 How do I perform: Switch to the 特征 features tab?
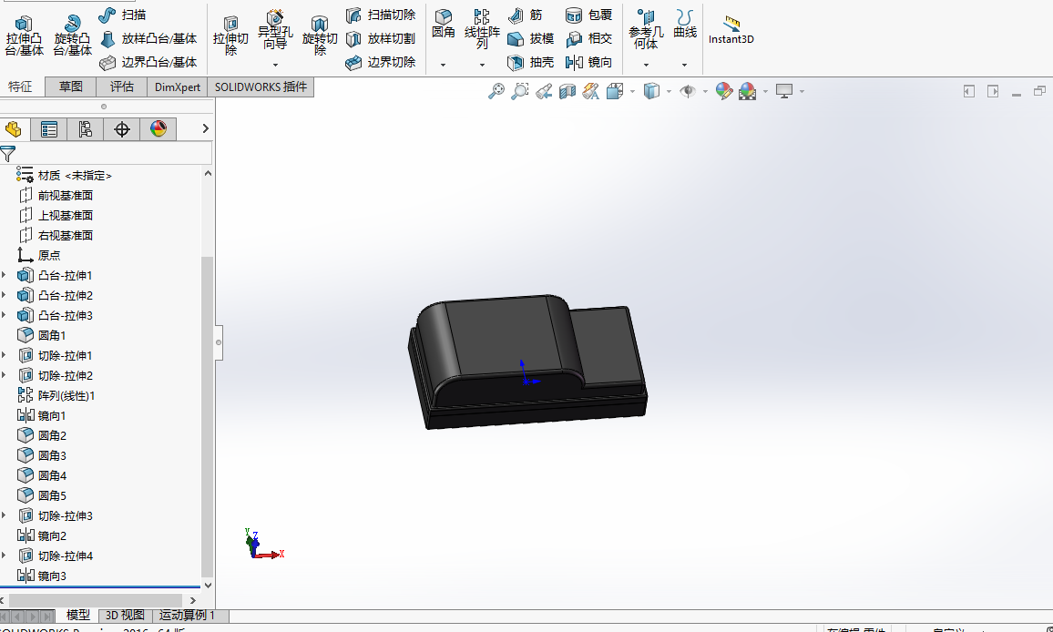click(20, 87)
